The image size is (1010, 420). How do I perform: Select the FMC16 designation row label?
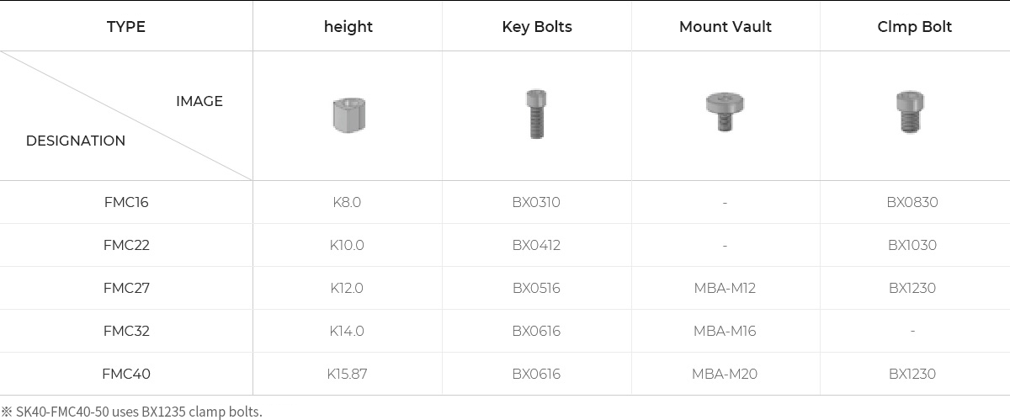click(x=126, y=202)
